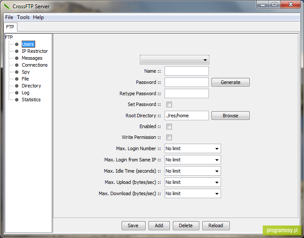304x238 pixels.
Task: Open the Spy tree node
Action: (x=26, y=72)
